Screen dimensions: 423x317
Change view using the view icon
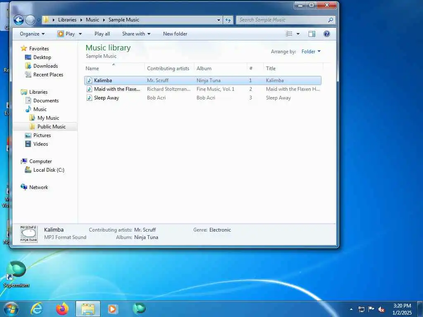coord(289,34)
